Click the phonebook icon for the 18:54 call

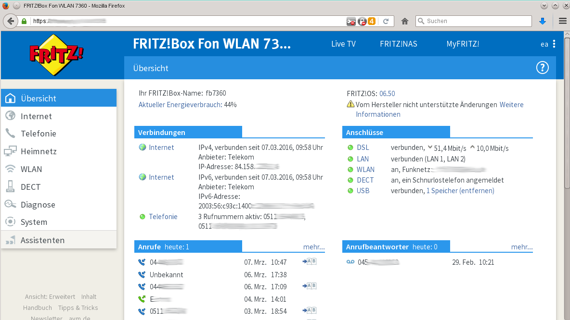pos(310,310)
